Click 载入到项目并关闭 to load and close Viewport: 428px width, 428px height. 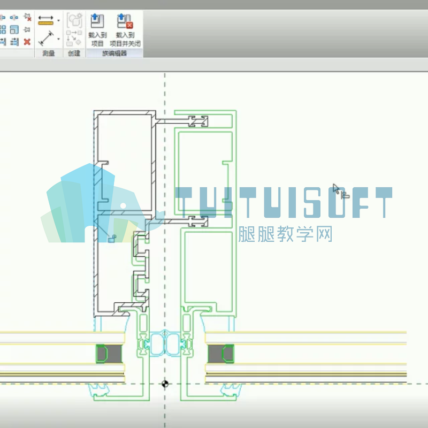[x=125, y=30]
